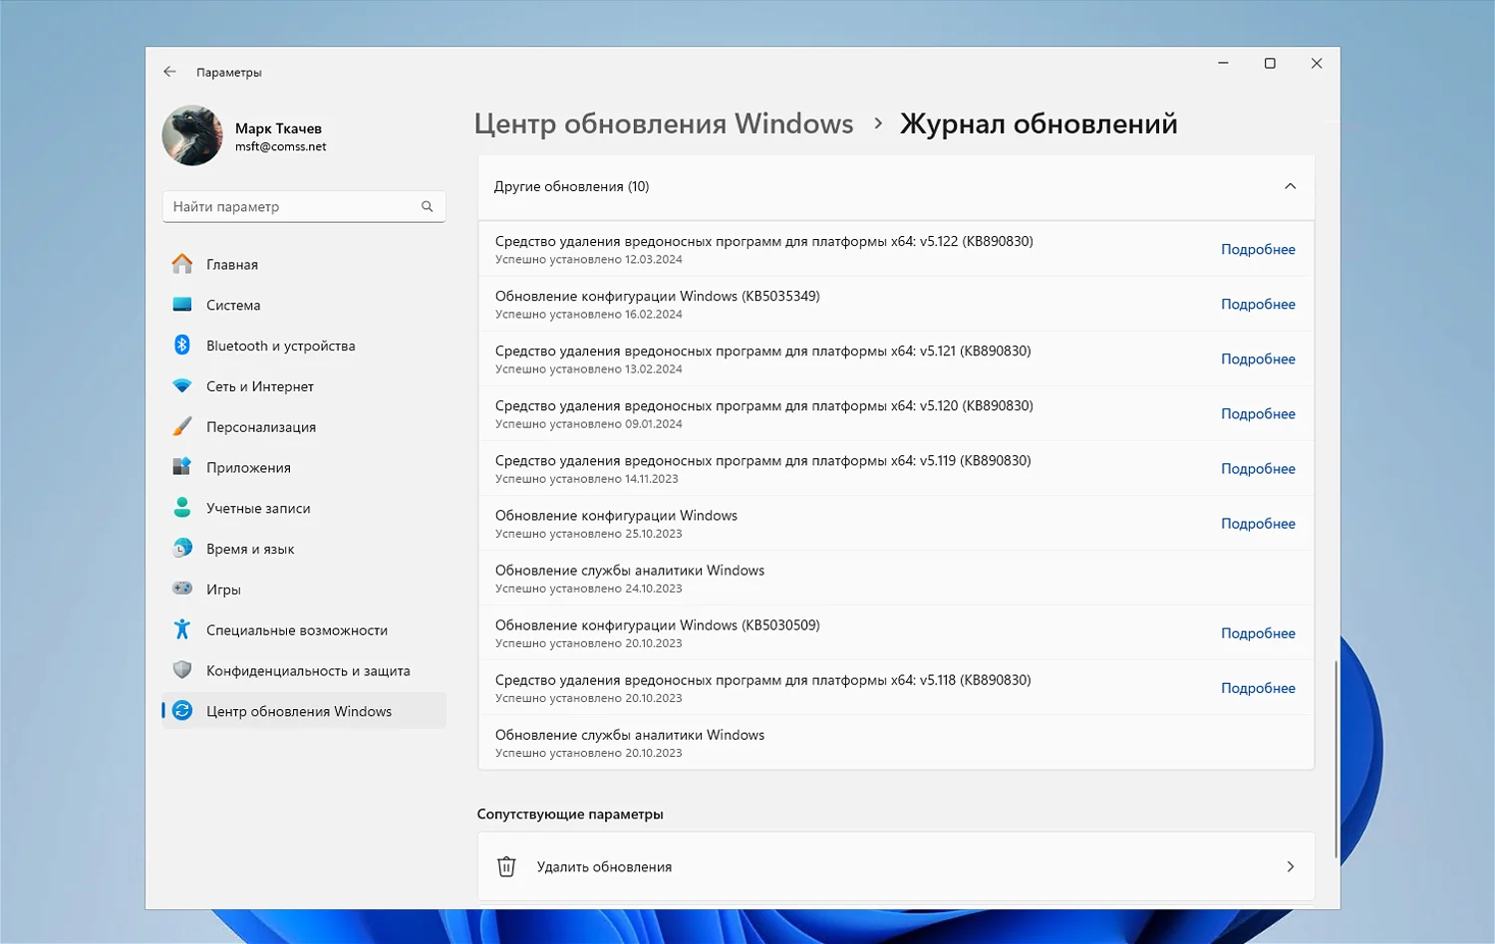Open Подробнее for v5.119 KB890830
Image resolution: width=1495 pixels, height=944 pixels.
1258,468
